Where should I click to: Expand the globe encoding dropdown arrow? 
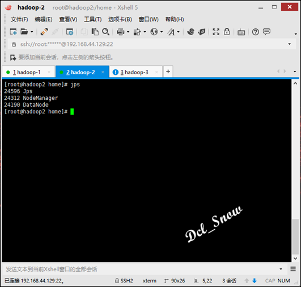162,32
